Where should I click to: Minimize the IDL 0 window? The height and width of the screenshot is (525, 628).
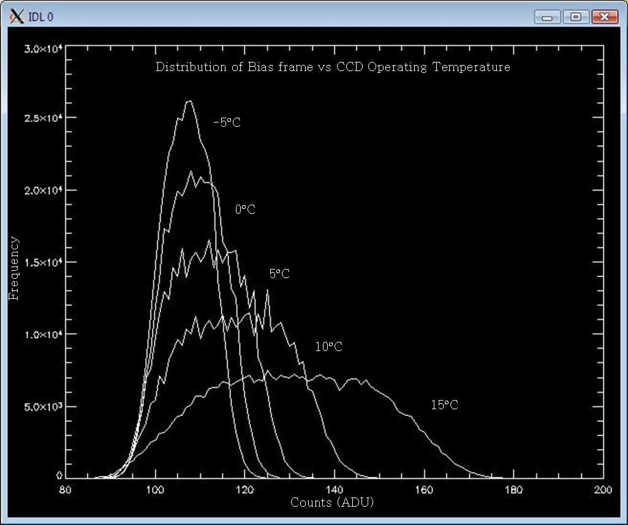547,17
